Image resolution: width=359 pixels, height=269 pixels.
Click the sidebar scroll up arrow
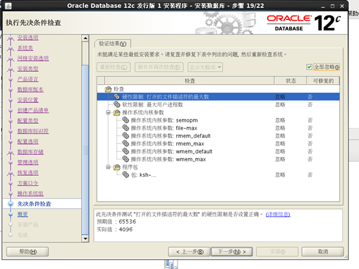coord(85,38)
